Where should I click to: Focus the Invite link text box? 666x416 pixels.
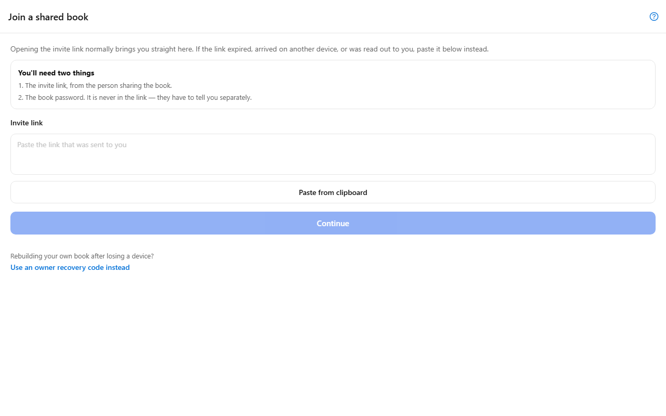click(x=333, y=154)
